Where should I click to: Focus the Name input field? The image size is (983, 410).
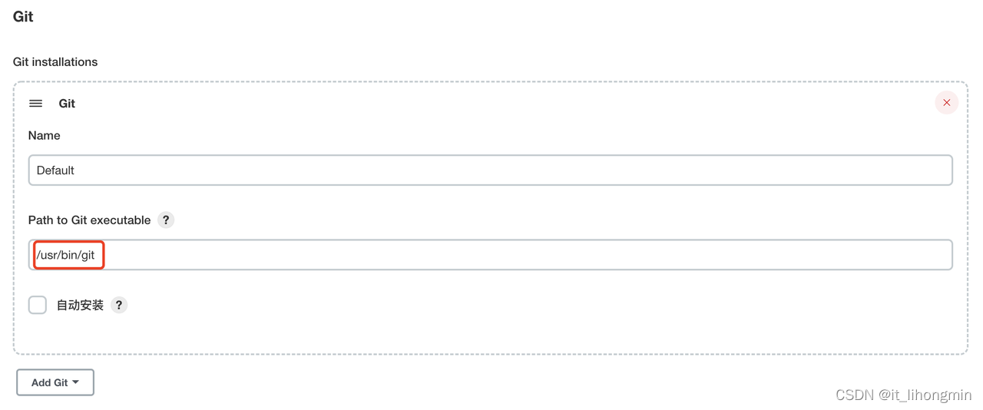[x=490, y=170]
